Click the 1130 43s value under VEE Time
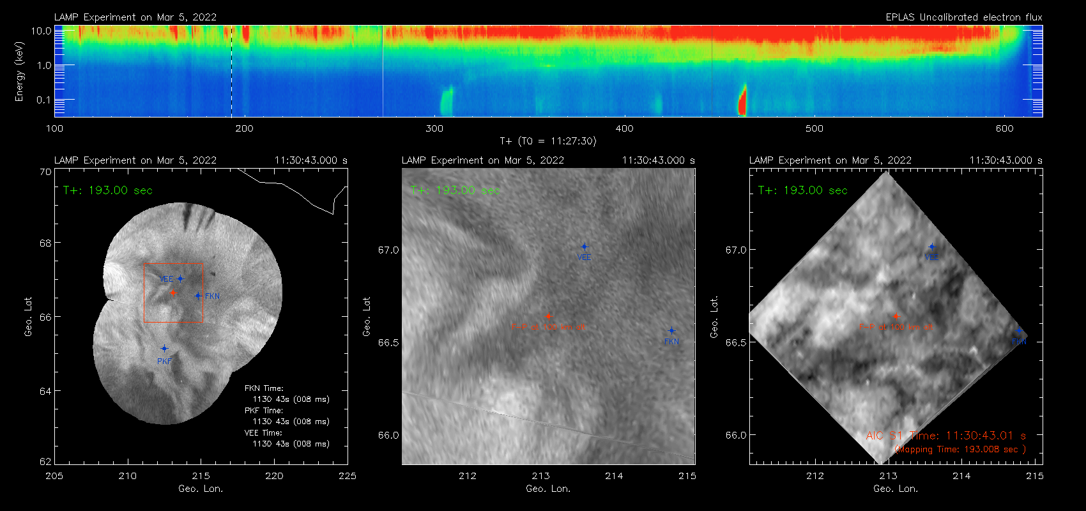 point(291,444)
